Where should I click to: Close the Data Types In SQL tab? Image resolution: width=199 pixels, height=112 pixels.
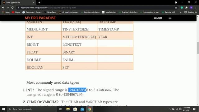pos(34,2)
